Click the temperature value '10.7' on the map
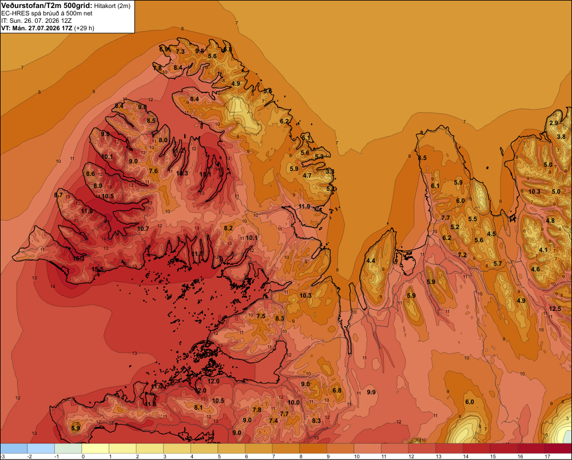 pos(143,229)
